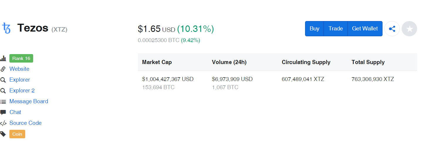Screen dimensions: 423x157
Task: Select the Trade button
Action: click(x=336, y=29)
